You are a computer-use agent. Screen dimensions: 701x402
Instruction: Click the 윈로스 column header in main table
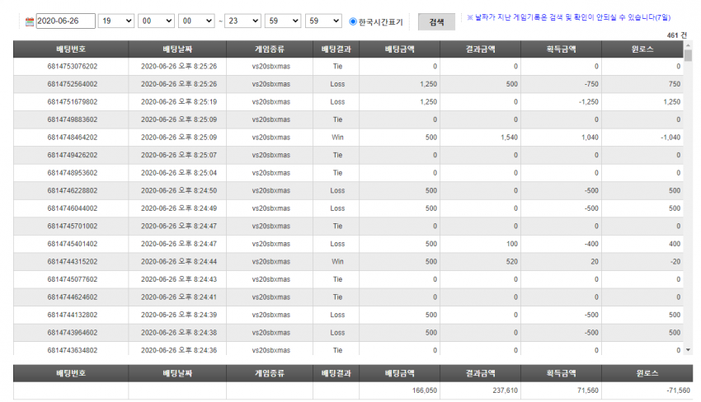click(x=642, y=49)
